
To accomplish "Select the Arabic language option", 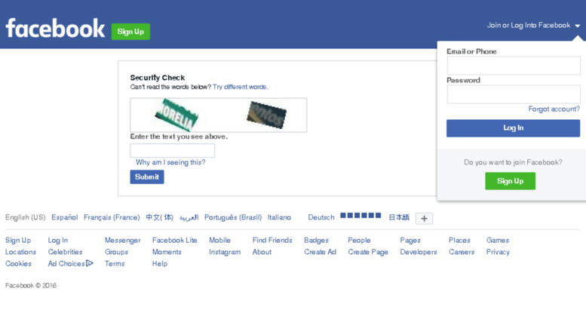I will pyautogui.click(x=189, y=217).
